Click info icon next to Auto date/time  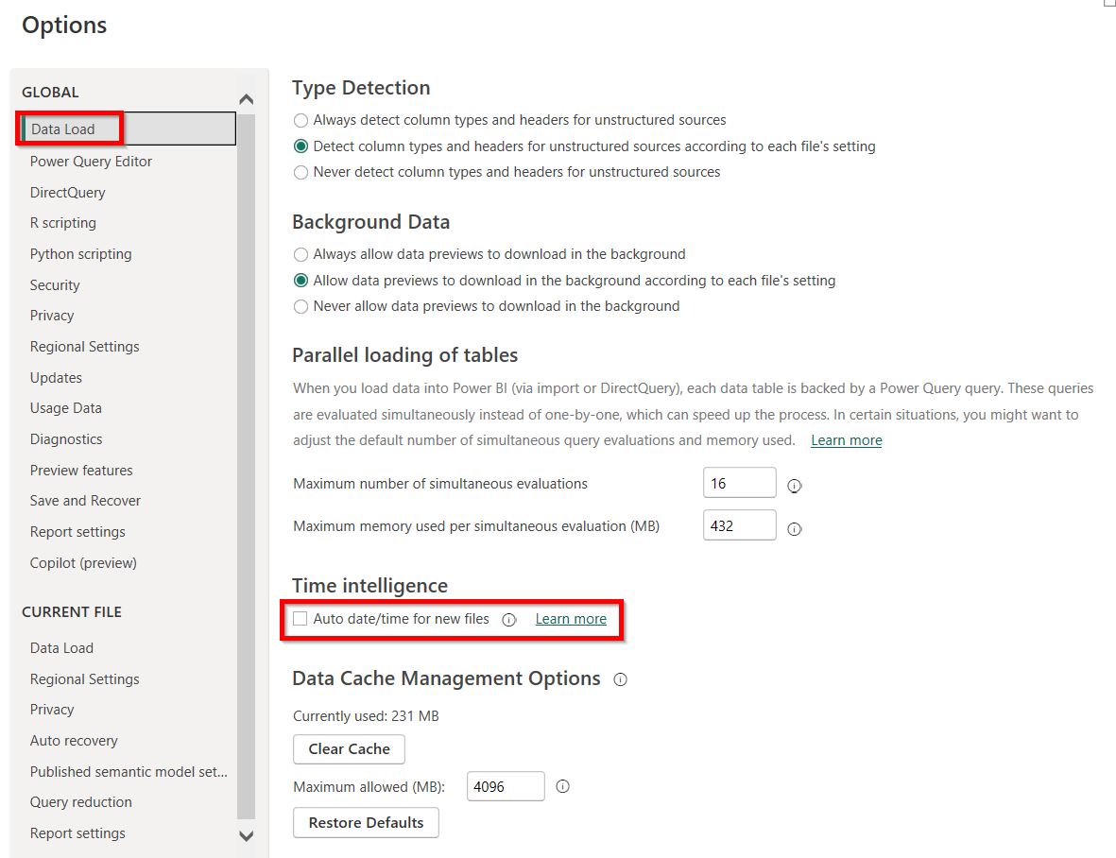(x=509, y=620)
